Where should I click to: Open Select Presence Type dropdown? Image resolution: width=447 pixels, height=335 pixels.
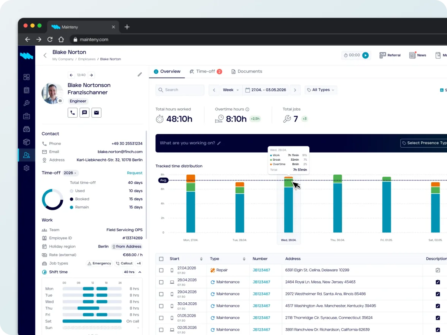424,143
